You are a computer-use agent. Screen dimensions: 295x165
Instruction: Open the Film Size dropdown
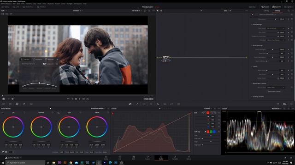coord(276,40)
